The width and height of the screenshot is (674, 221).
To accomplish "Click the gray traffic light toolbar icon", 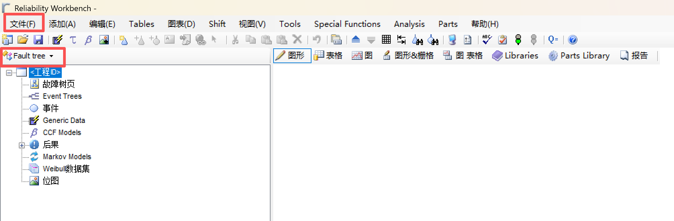I will 534,40.
